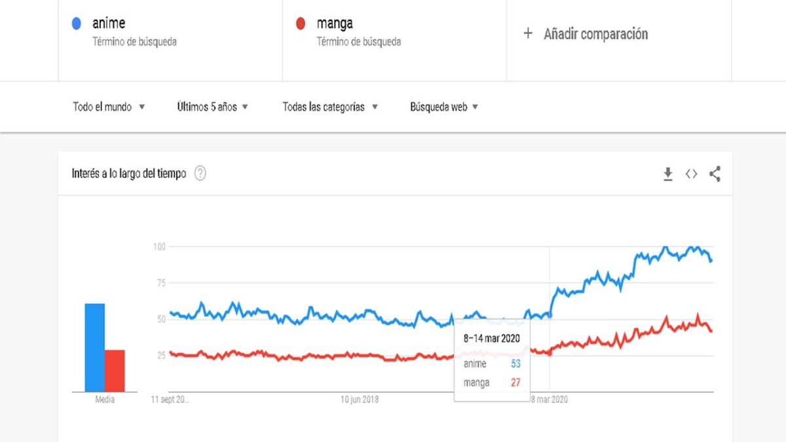Click the blue dot beside anime
786x442 pixels.
[x=77, y=24]
